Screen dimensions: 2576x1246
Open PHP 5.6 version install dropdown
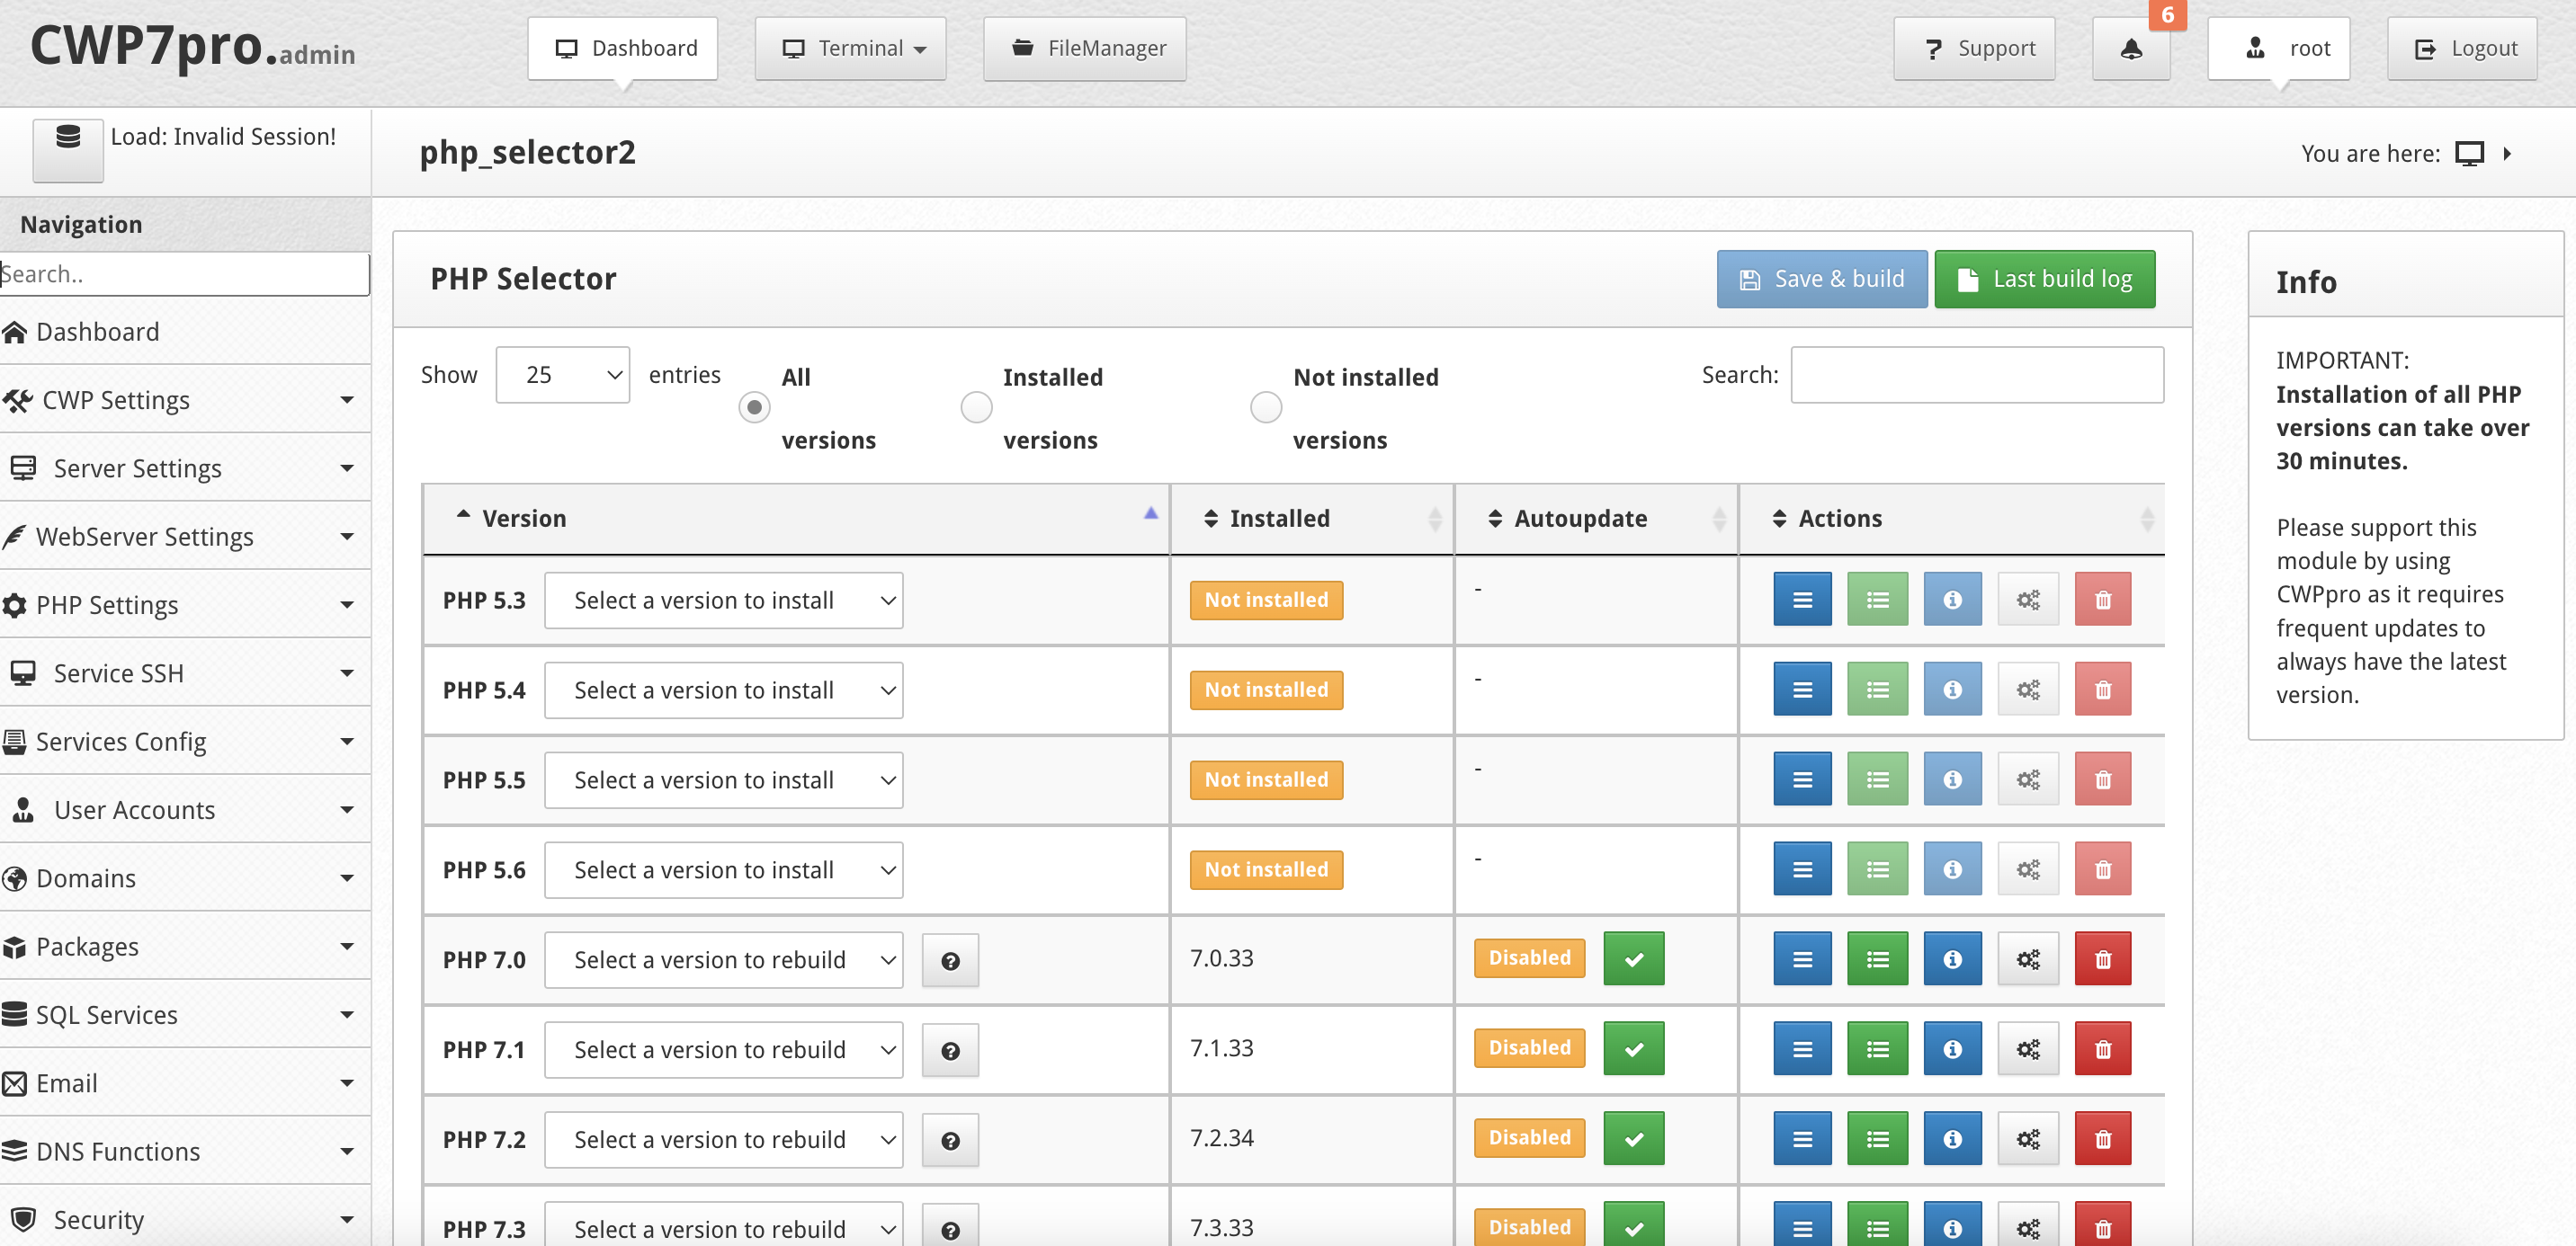[x=723, y=869]
